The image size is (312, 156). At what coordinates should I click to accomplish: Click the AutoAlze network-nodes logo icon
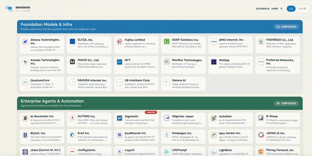(214, 118)
